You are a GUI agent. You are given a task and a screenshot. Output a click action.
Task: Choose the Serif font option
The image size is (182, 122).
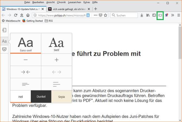click(x=56, y=43)
